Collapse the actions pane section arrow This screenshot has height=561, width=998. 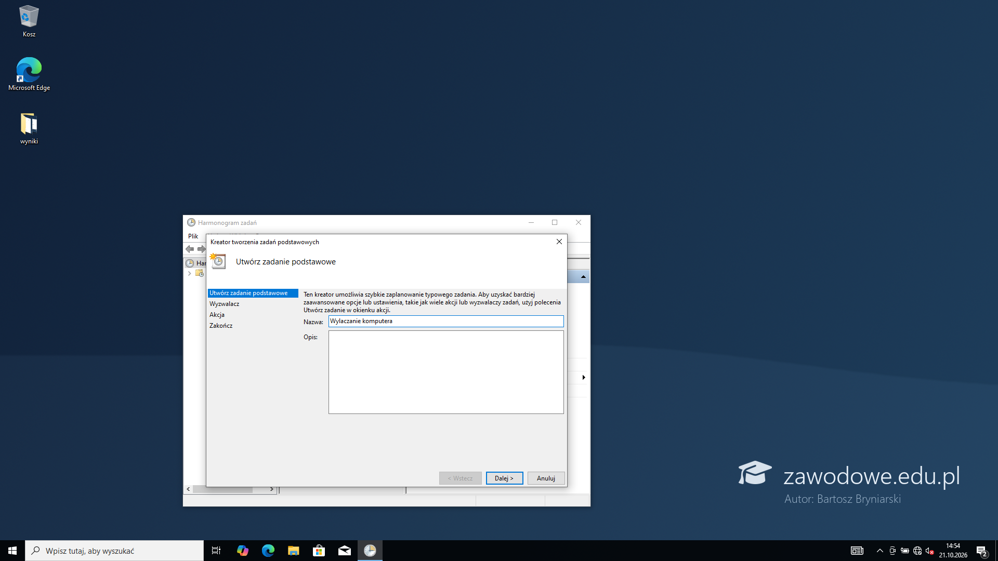click(583, 277)
